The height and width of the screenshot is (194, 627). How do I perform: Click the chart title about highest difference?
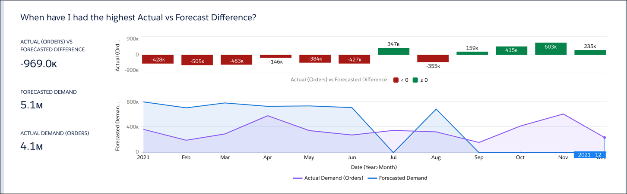[138, 18]
